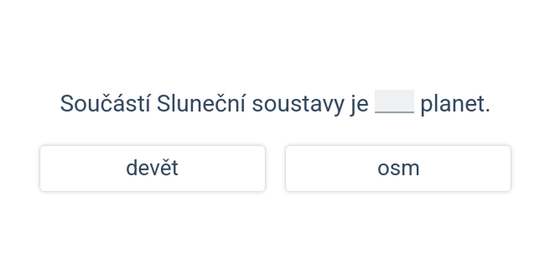Image resolution: width=550 pixels, height=275 pixels.
Task: Choose "osm" as the number of planets
Action: point(398,168)
